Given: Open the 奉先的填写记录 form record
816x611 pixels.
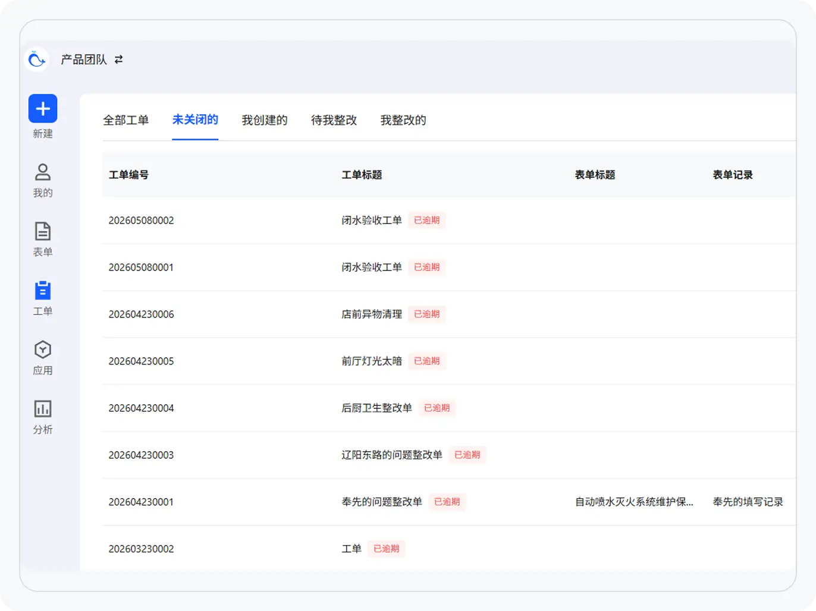Looking at the screenshot, I should click(x=748, y=502).
